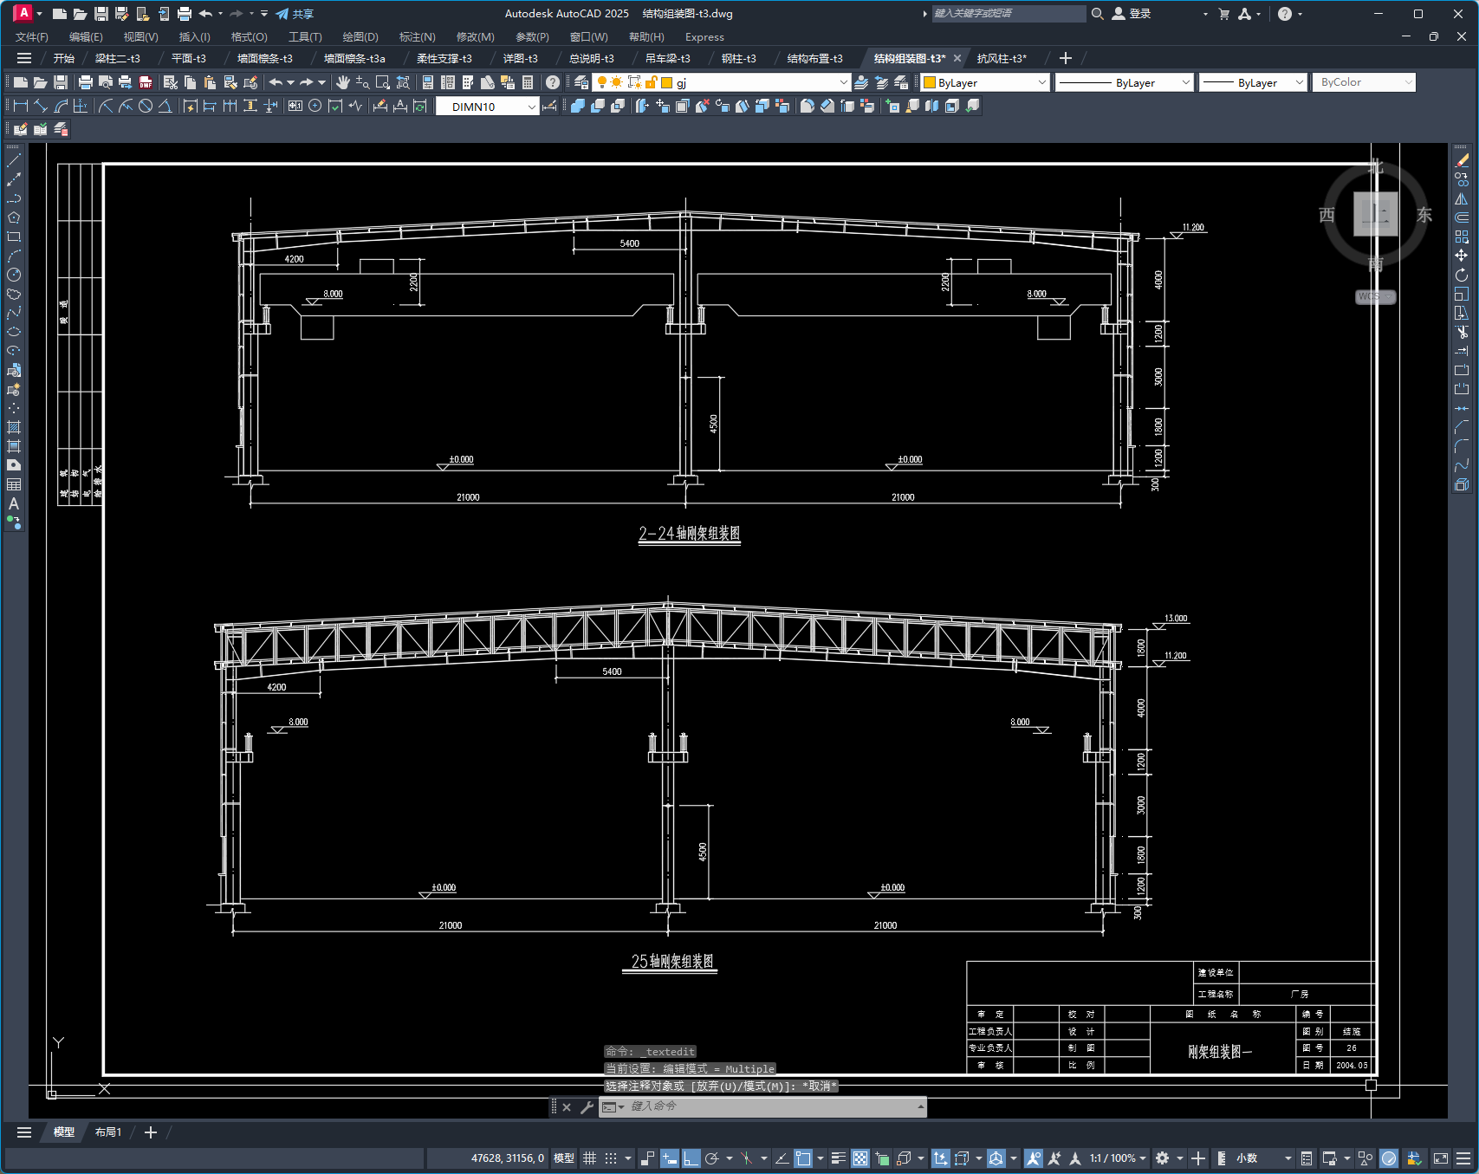Open the 标注(N) menu
Viewport: 1479px width, 1174px height.
click(x=417, y=37)
